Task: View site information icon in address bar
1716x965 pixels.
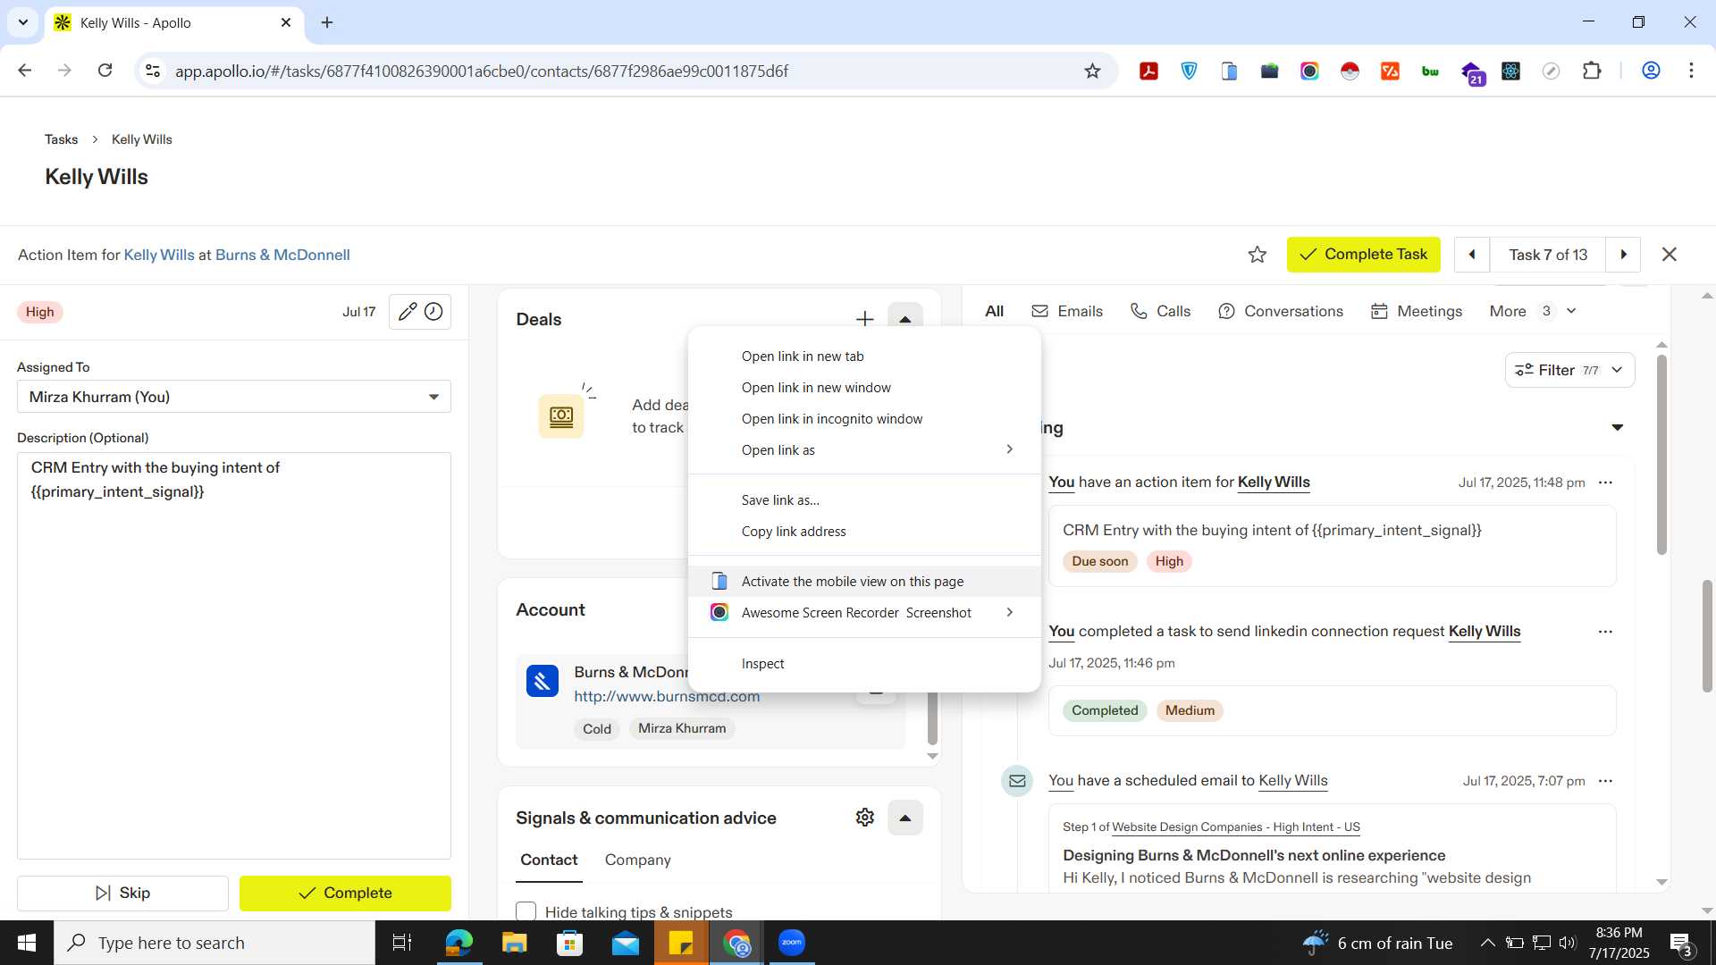Action: pyautogui.click(x=153, y=71)
